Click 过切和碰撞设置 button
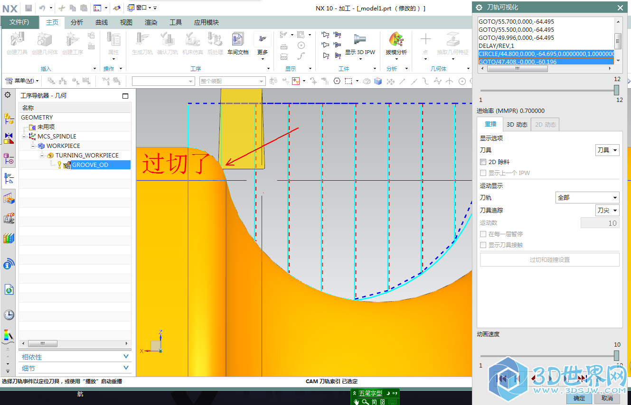 [x=550, y=260]
